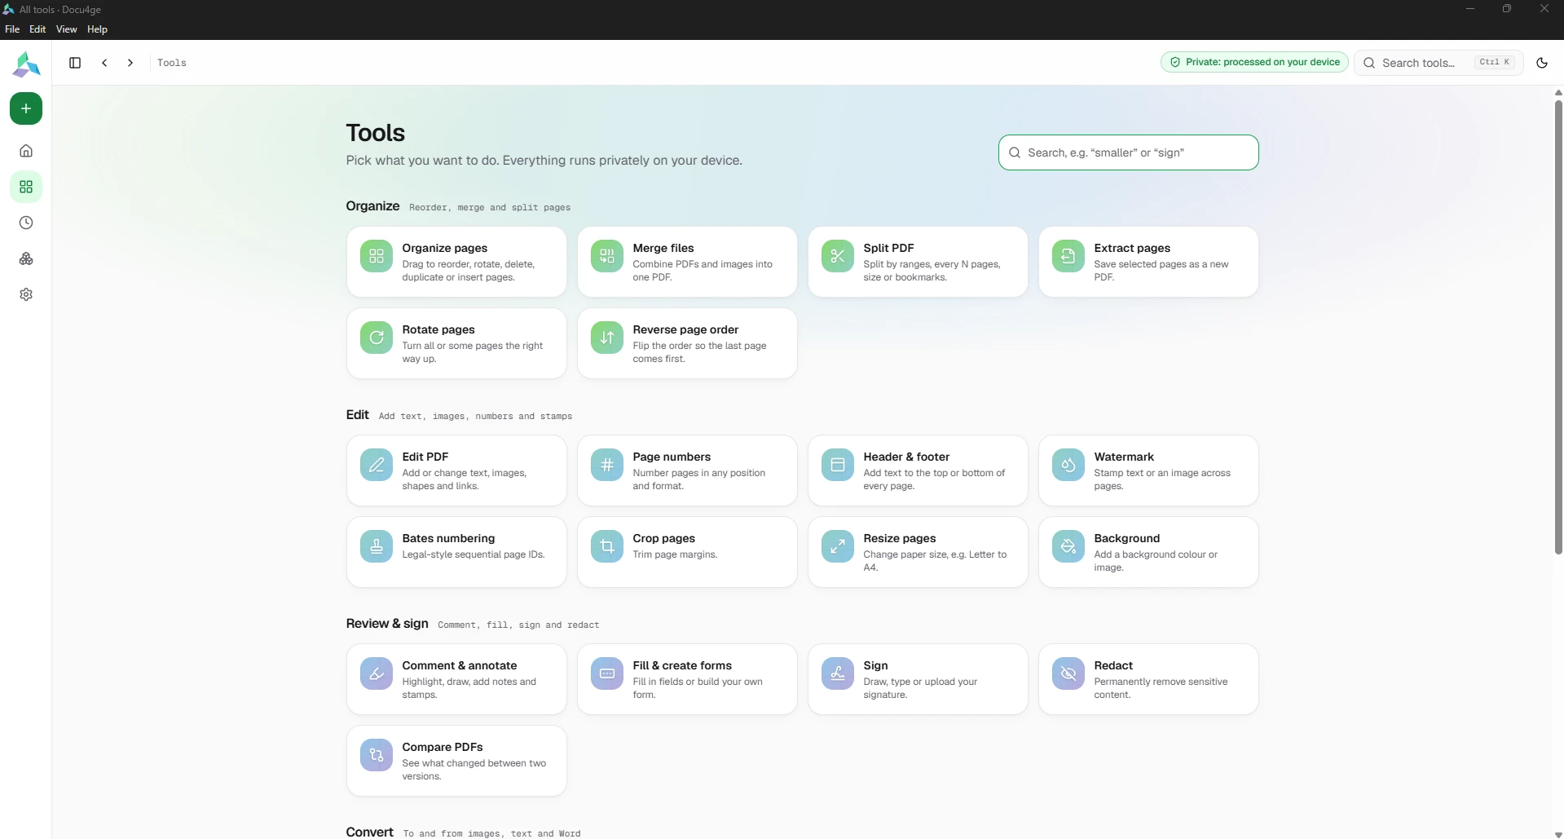Go back with the left chevron
1564x839 pixels.
click(104, 63)
